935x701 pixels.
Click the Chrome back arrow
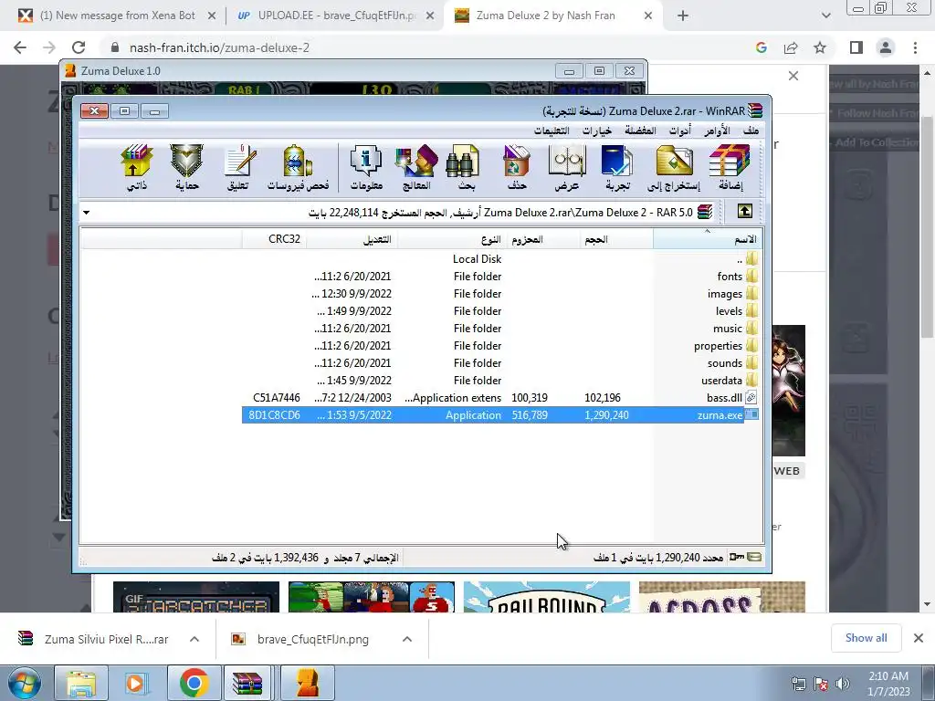20,47
